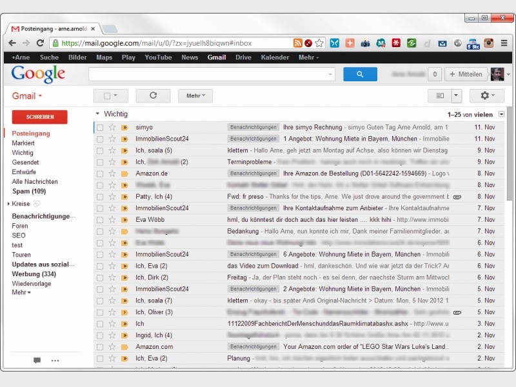This screenshot has height=387, width=516.
Task: Select the Posteingang browser tab
Action: [x=53, y=28]
